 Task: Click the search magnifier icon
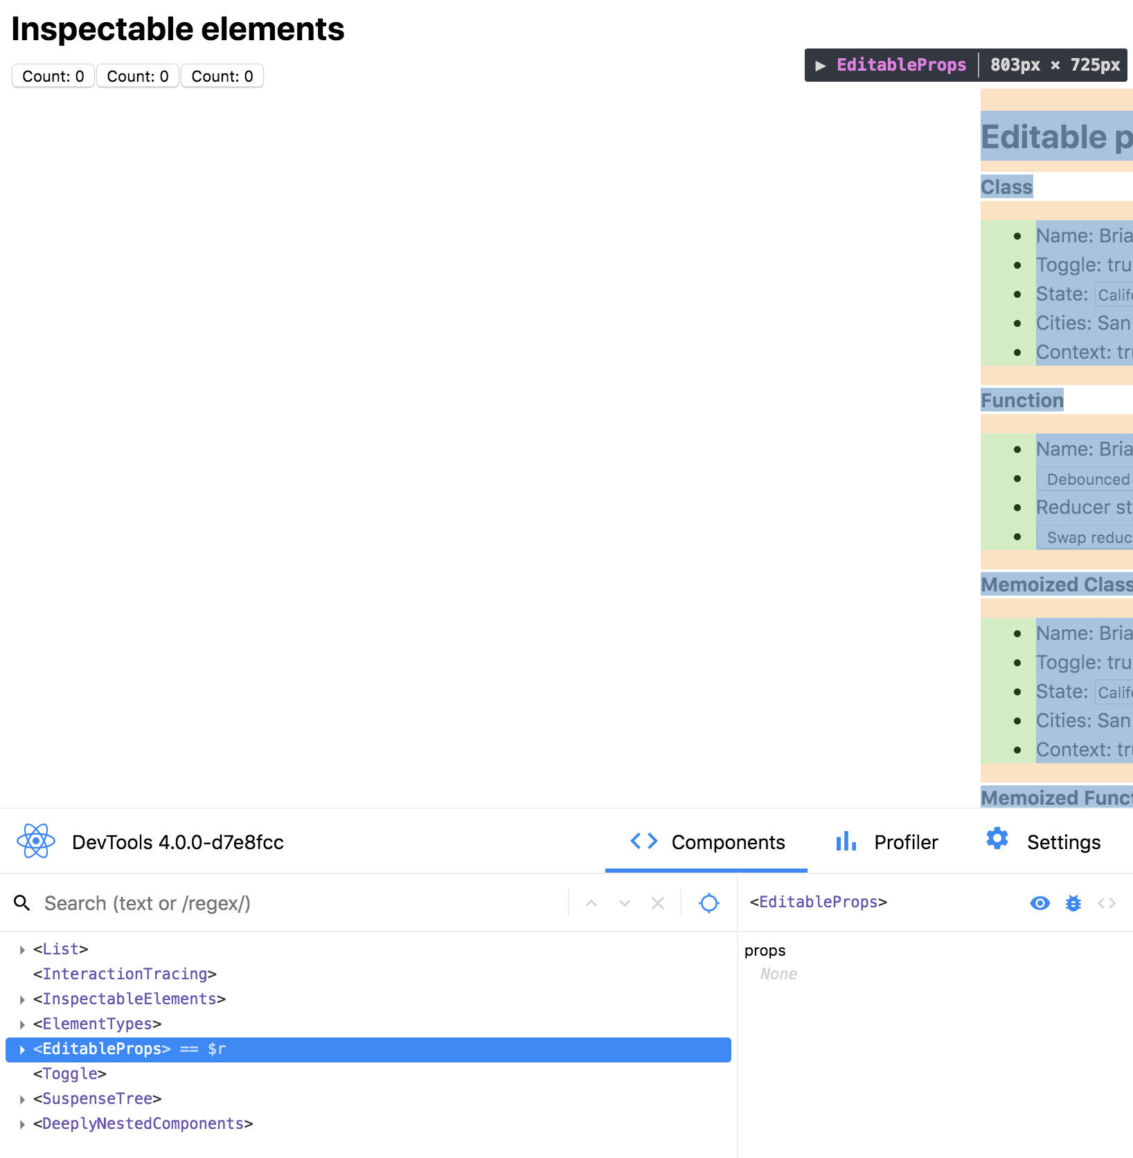(x=21, y=903)
